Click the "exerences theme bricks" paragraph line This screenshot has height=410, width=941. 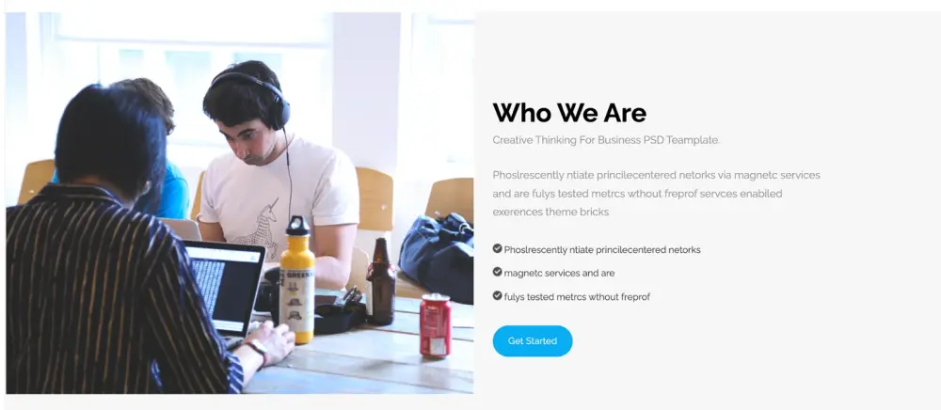click(550, 213)
